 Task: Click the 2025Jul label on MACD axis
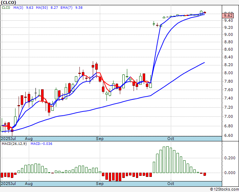[x=8, y=184]
